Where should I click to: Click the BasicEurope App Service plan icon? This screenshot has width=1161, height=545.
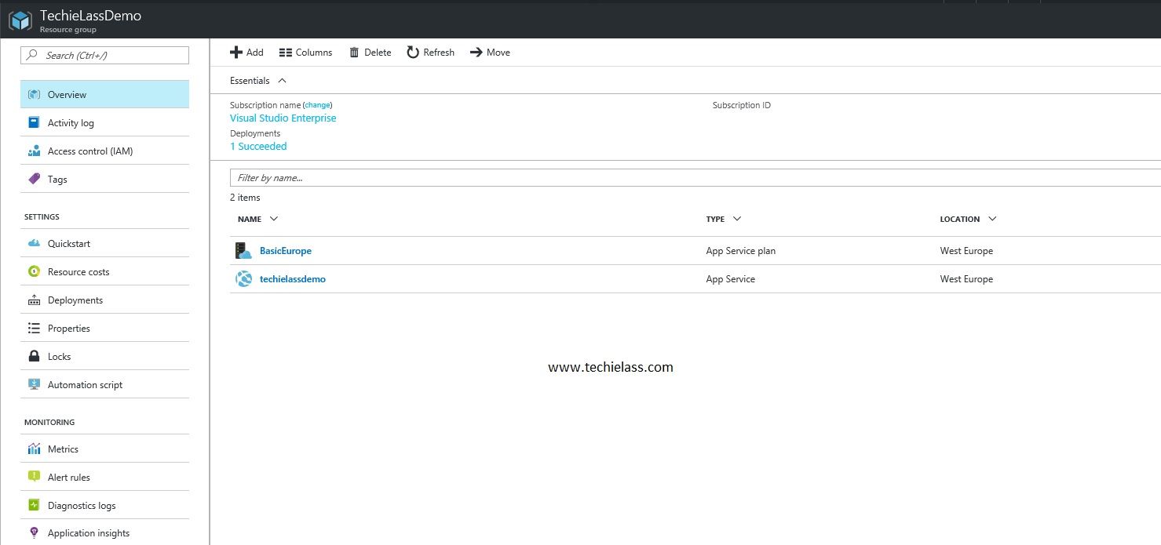[x=243, y=251]
